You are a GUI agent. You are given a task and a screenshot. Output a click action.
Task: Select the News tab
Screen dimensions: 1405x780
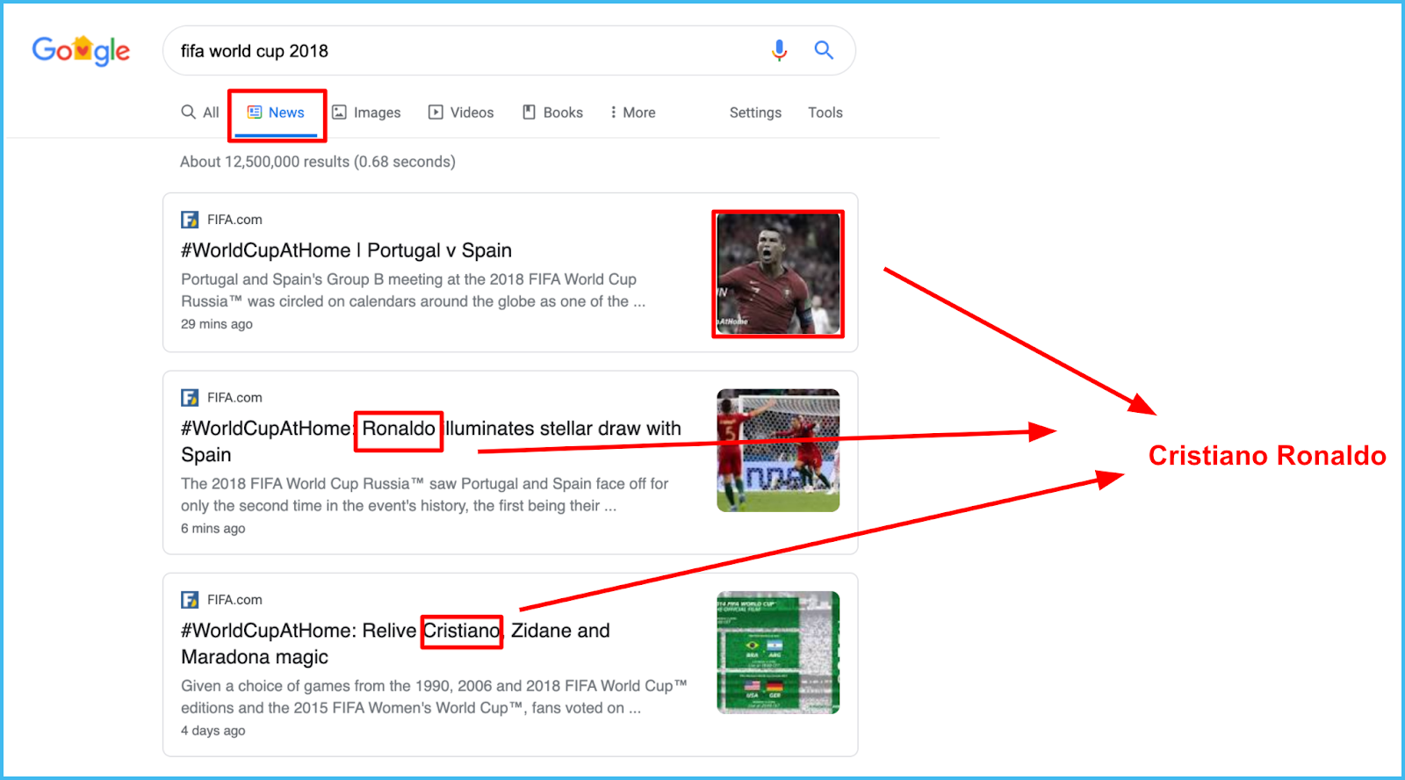(x=276, y=112)
